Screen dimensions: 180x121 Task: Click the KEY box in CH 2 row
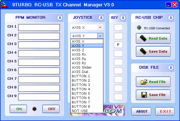pos(118,36)
